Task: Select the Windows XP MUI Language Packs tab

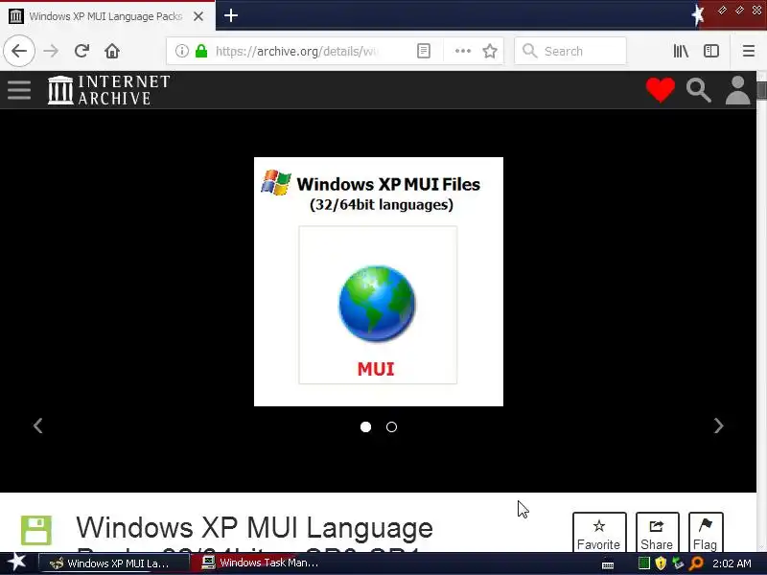Action: [x=105, y=16]
